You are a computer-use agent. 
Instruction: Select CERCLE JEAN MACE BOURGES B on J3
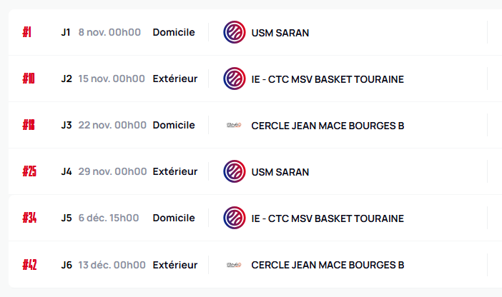pos(328,126)
